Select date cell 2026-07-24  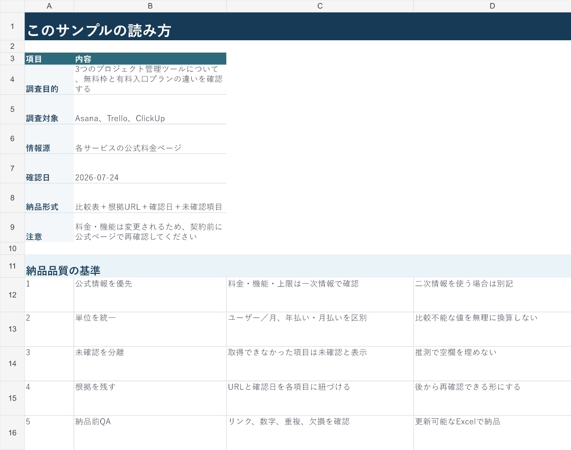[150, 168]
